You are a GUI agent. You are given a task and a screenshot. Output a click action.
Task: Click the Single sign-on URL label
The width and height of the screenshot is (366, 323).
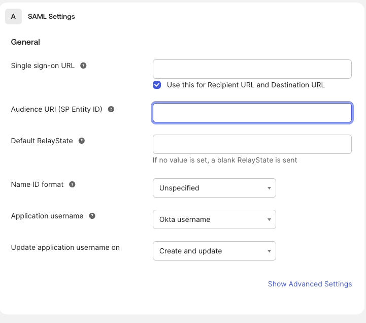[43, 66]
